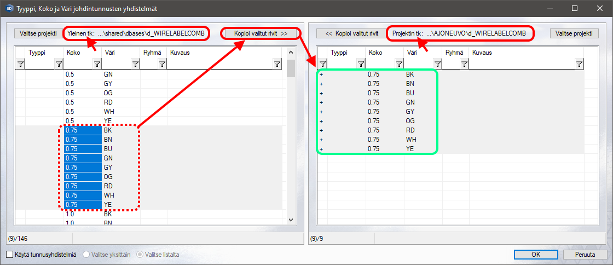Viewport: 613px width, 265px height.
Task: Select the 0.75 BN row in left table
Action: 149,140
